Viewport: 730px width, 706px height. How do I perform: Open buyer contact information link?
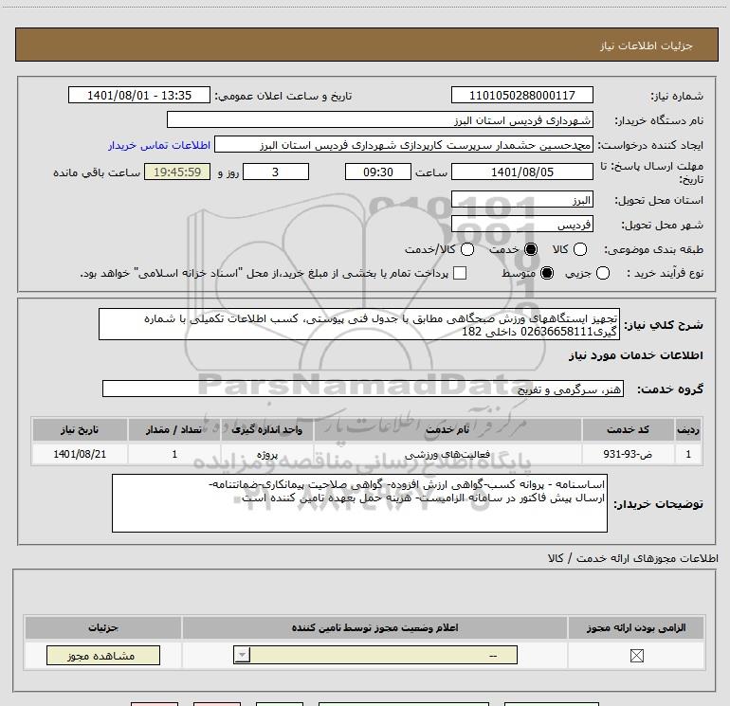click(159, 145)
